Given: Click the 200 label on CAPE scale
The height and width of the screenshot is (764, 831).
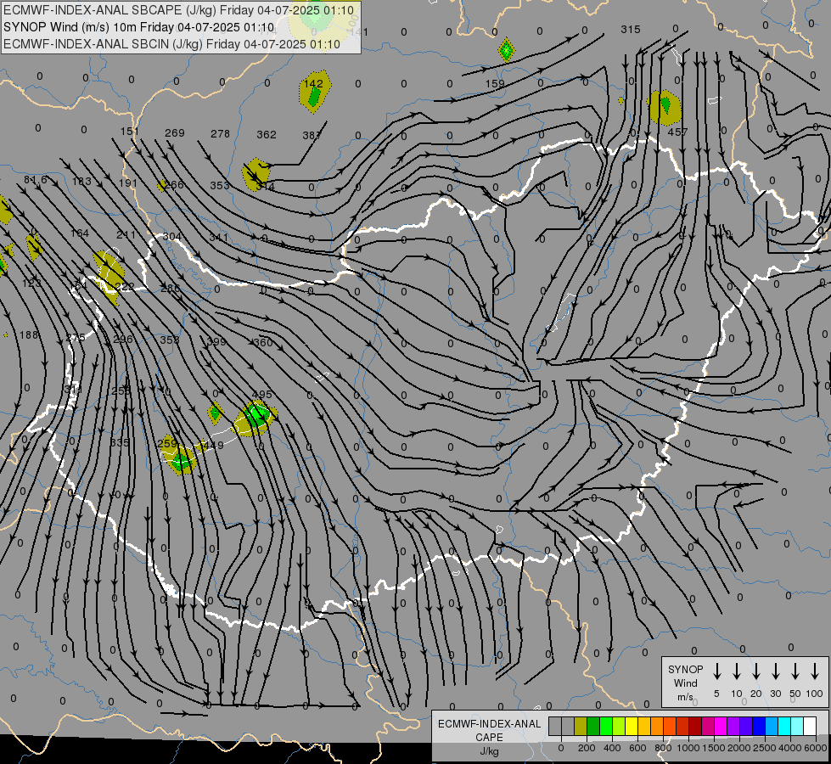Looking at the screenshot, I should coord(587,748).
